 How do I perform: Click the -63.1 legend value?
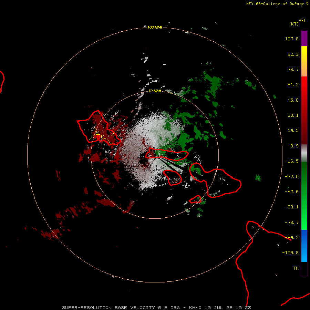(x=292, y=207)
